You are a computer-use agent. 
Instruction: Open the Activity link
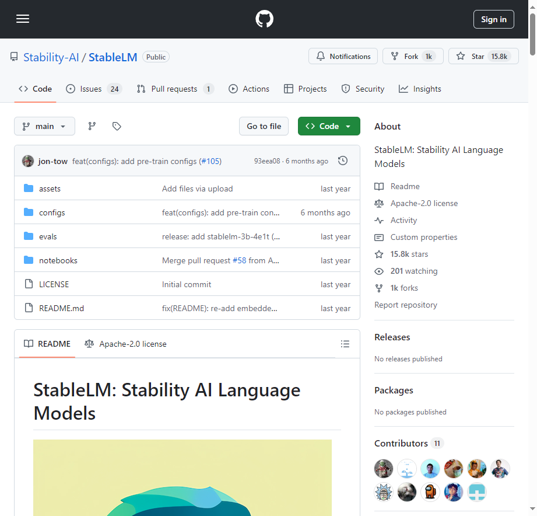pos(395,220)
